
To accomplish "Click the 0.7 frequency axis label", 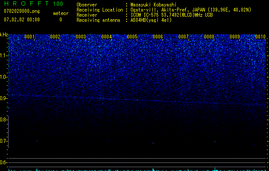I will point(3,141).
